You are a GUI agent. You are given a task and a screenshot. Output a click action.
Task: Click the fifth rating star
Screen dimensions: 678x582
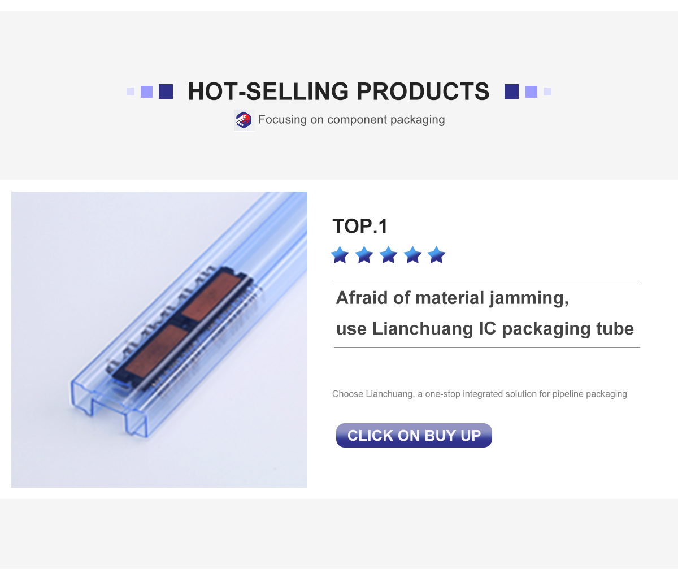tap(437, 255)
